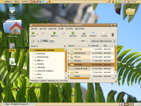
Task: Select filip-pc in the tree pane
Action: pyautogui.click(x=40, y=60)
